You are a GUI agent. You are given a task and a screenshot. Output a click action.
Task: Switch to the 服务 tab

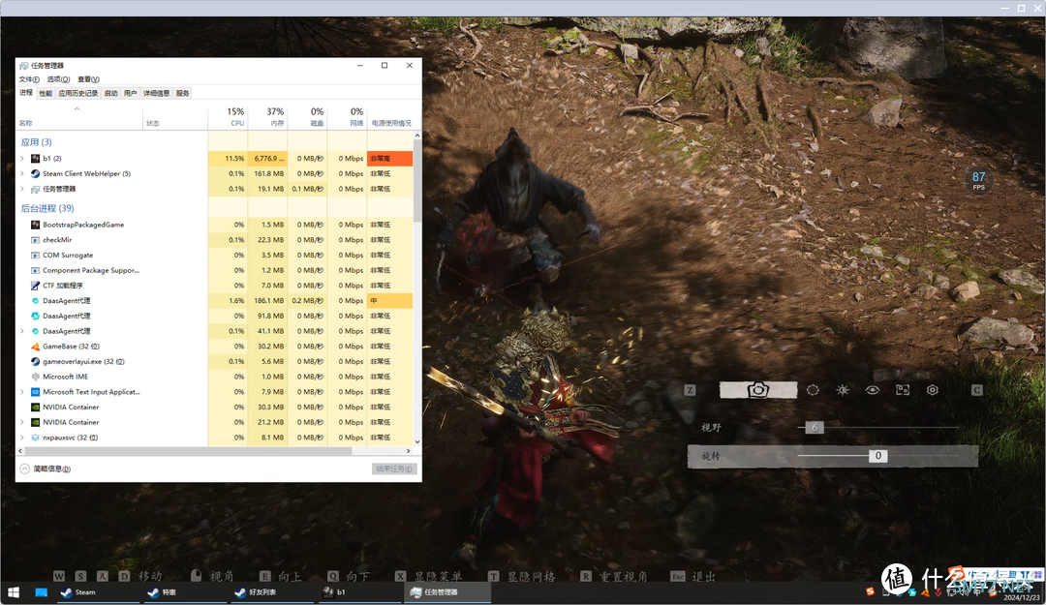183,93
